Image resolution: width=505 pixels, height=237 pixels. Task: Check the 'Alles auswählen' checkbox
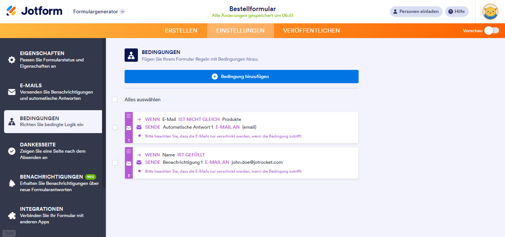pos(115,99)
